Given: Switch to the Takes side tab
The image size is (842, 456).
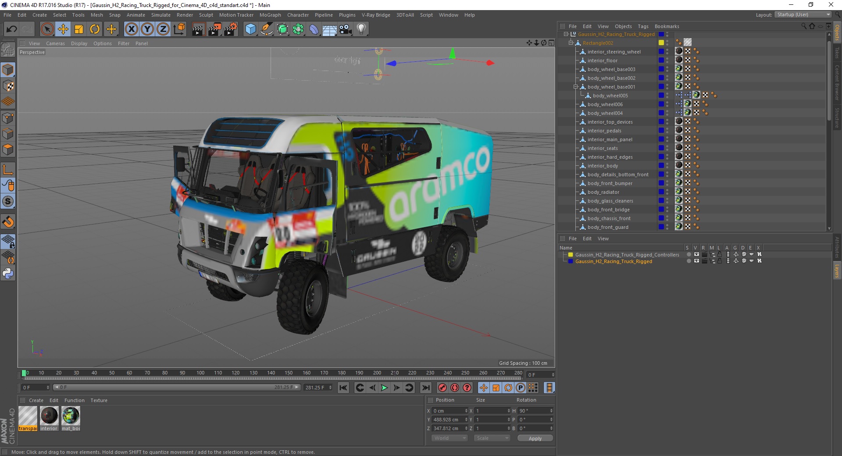Looking at the screenshot, I should tap(837, 53).
